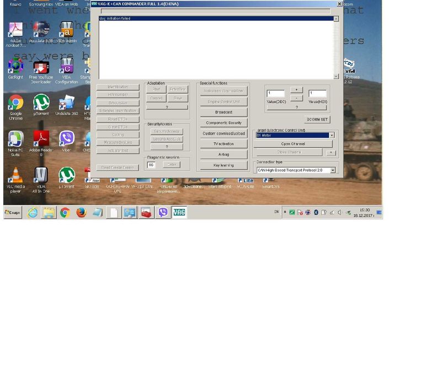Open the Start menu button
The image size is (422, 385).
tap(13, 213)
